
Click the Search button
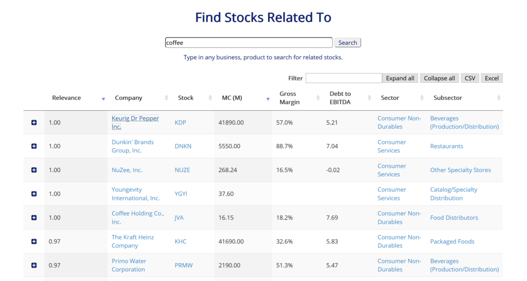point(347,43)
